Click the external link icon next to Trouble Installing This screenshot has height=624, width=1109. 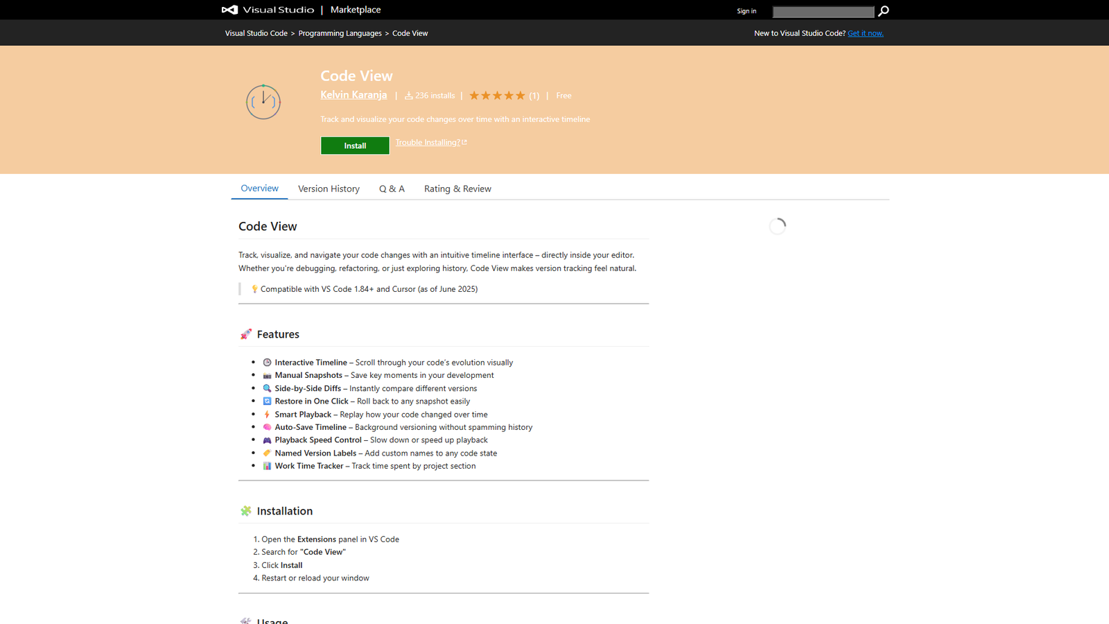click(464, 141)
